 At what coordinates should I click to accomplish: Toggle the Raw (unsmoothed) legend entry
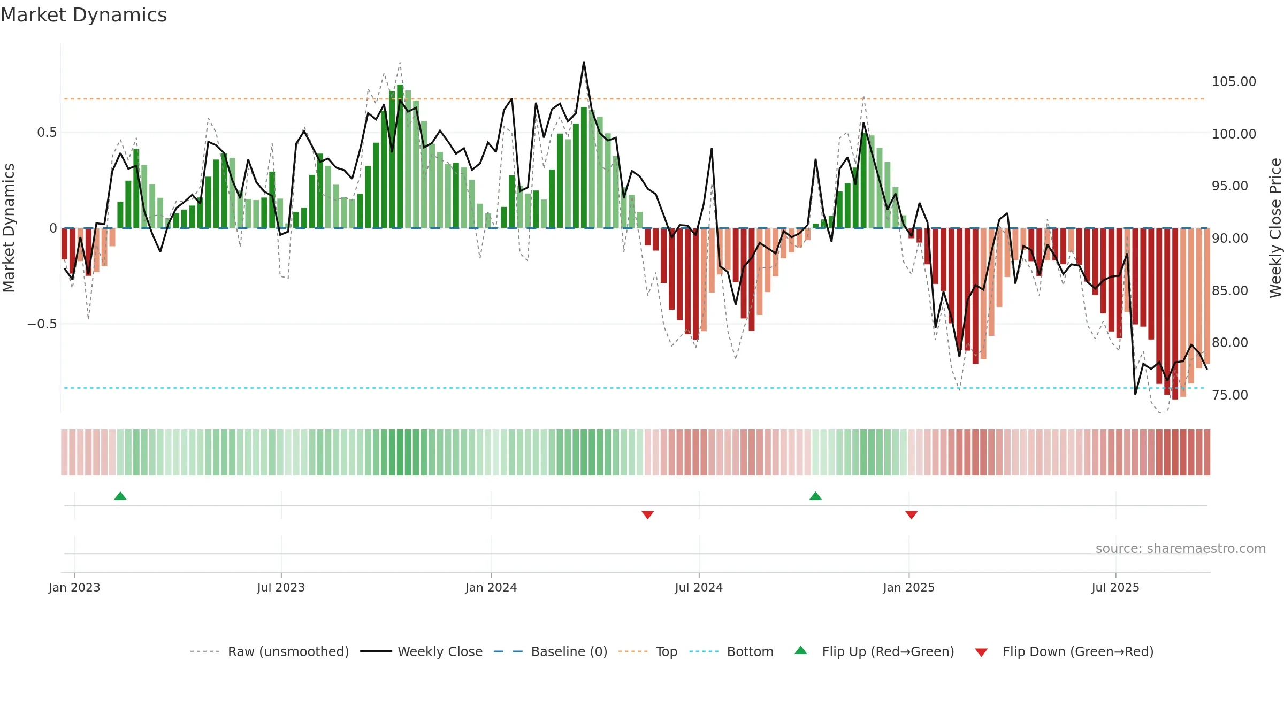(269, 651)
